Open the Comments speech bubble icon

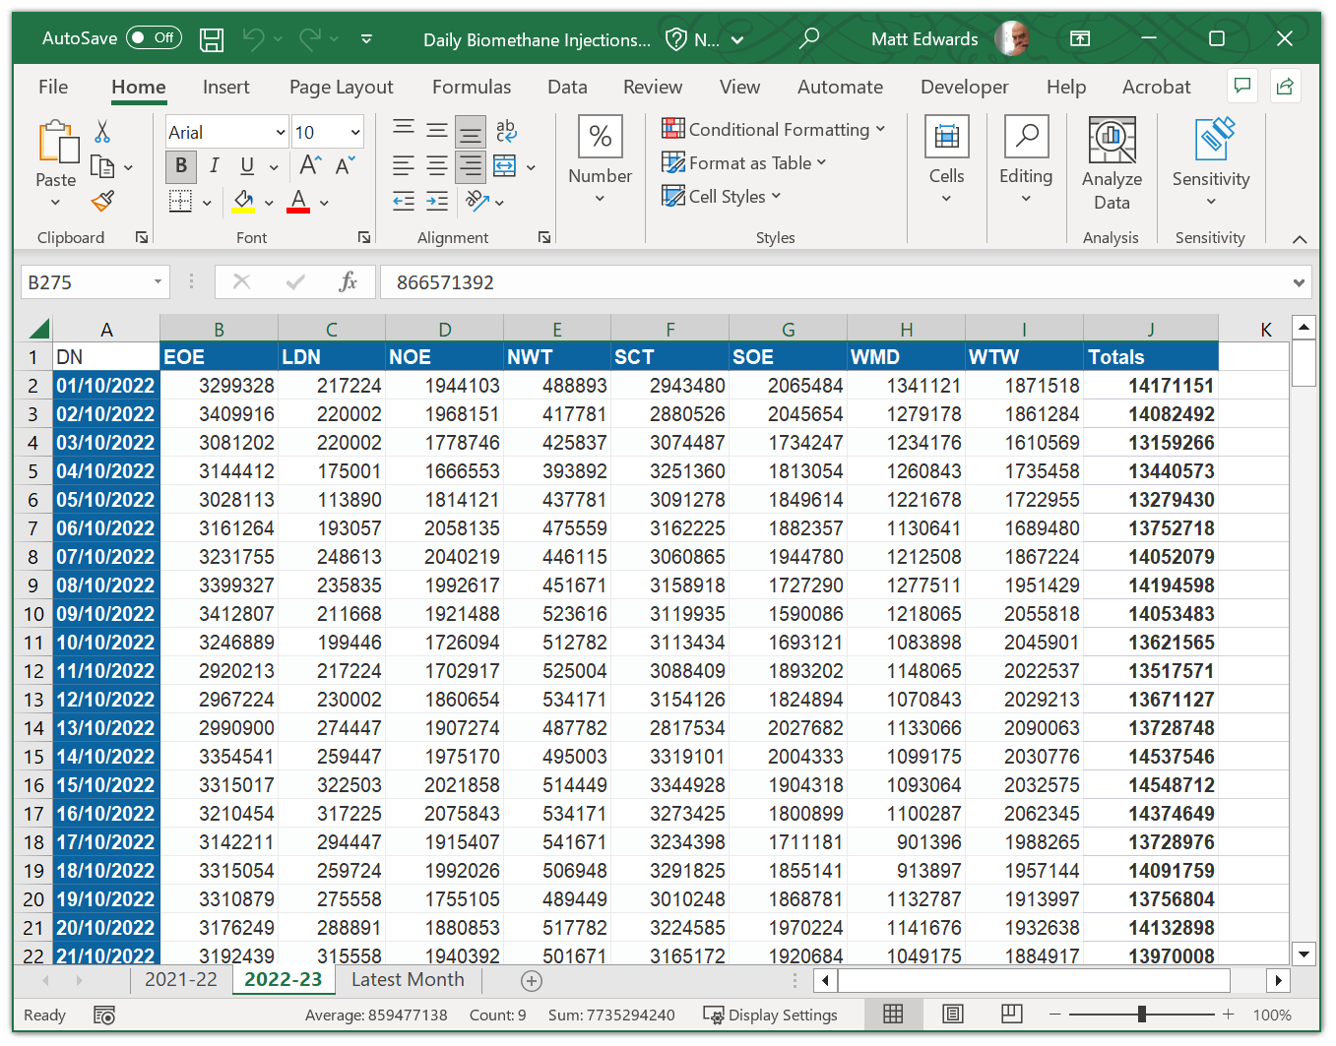click(x=1242, y=87)
